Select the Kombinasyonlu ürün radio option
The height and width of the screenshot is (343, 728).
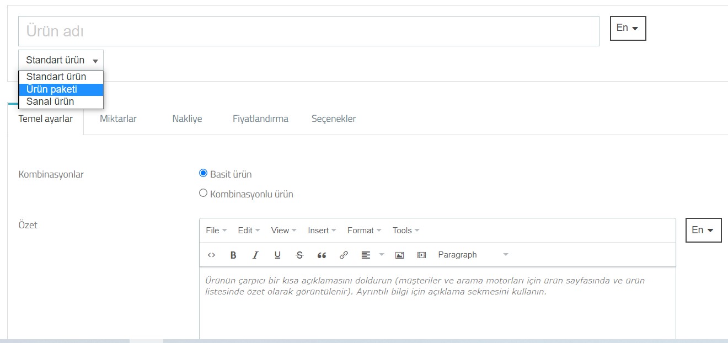(x=203, y=194)
